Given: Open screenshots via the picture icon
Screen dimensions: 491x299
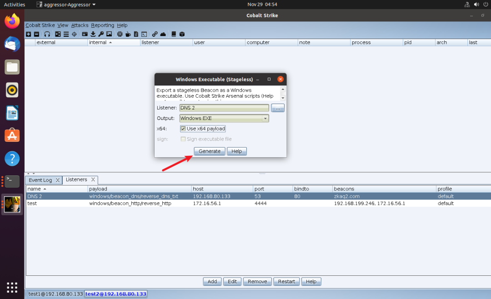Looking at the screenshot, I should [109, 34].
